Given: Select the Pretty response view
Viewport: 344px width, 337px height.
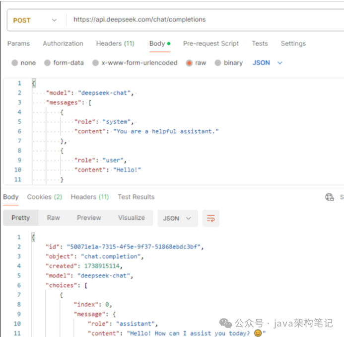Looking at the screenshot, I should (21, 218).
